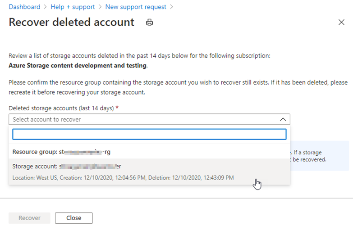Click the chevron after 'Help + support' breadcrumb
353x230 pixels.
(x=100, y=7)
